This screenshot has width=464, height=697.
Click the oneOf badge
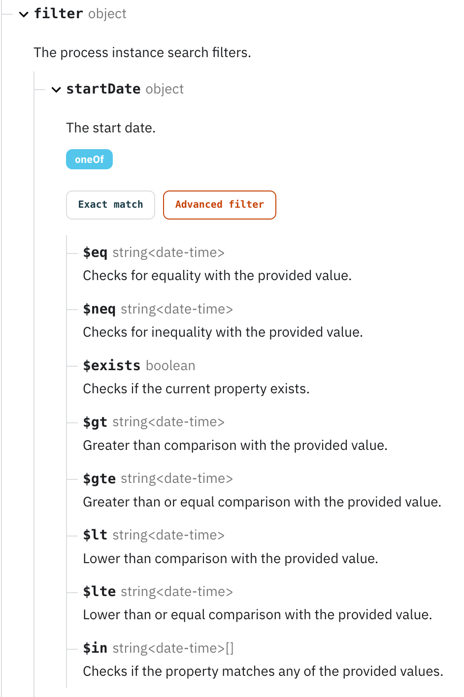[89, 159]
